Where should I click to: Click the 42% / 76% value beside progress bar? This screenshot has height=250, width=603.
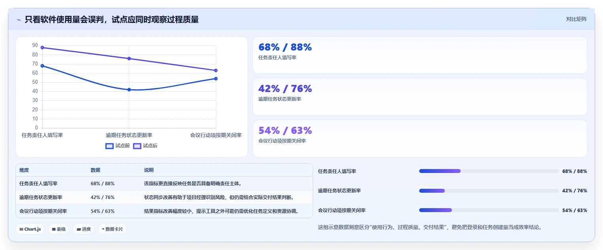click(x=575, y=191)
